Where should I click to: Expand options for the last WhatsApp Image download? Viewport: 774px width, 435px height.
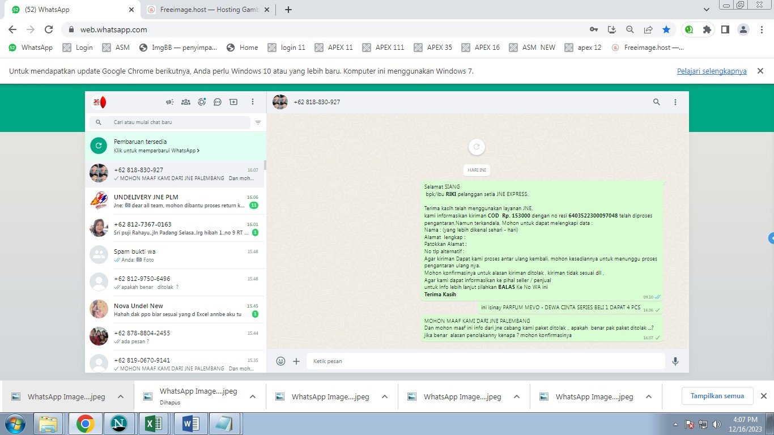click(649, 396)
